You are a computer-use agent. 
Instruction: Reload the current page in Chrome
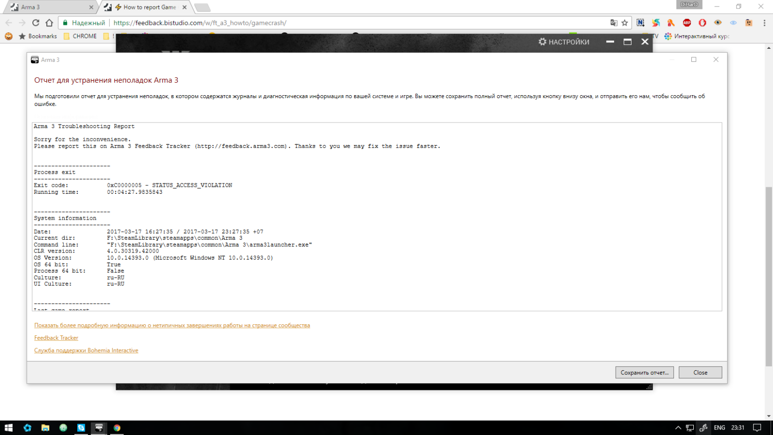tap(36, 23)
